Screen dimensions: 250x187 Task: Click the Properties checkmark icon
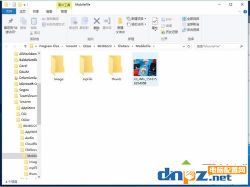click(x=154, y=21)
